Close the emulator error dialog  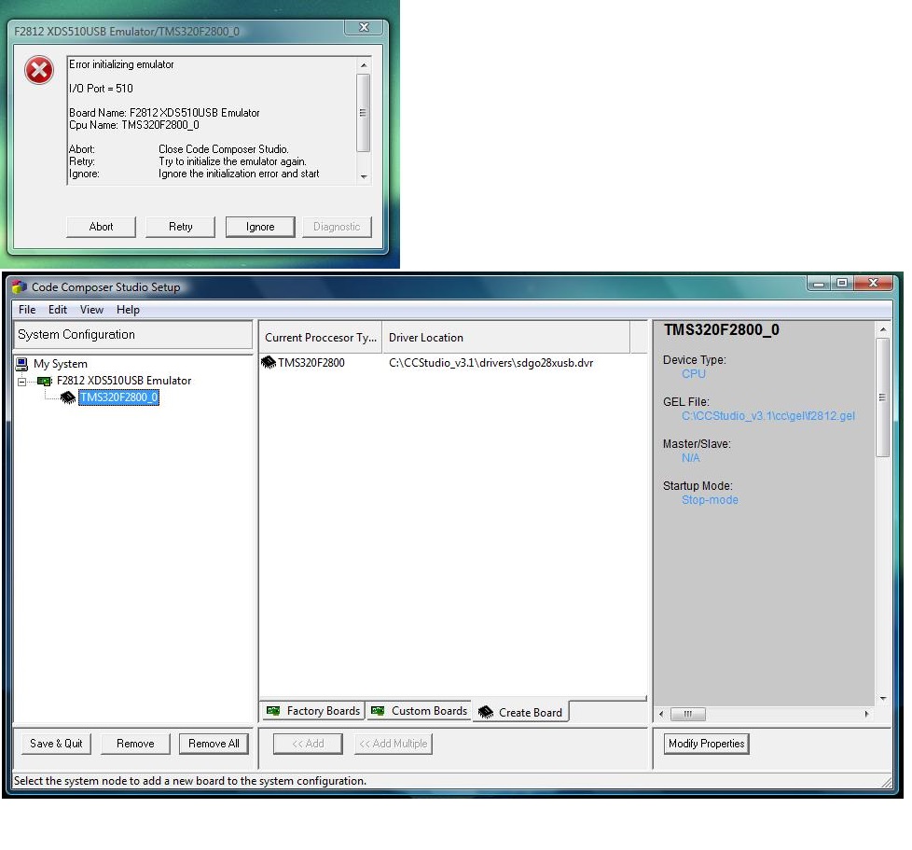coord(364,27)
